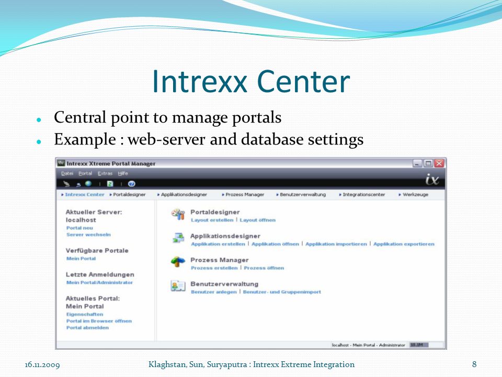Screen dimensions: 502x377
Task: Click the Applikationsdesigner section heading
Action: click(225, 236)
